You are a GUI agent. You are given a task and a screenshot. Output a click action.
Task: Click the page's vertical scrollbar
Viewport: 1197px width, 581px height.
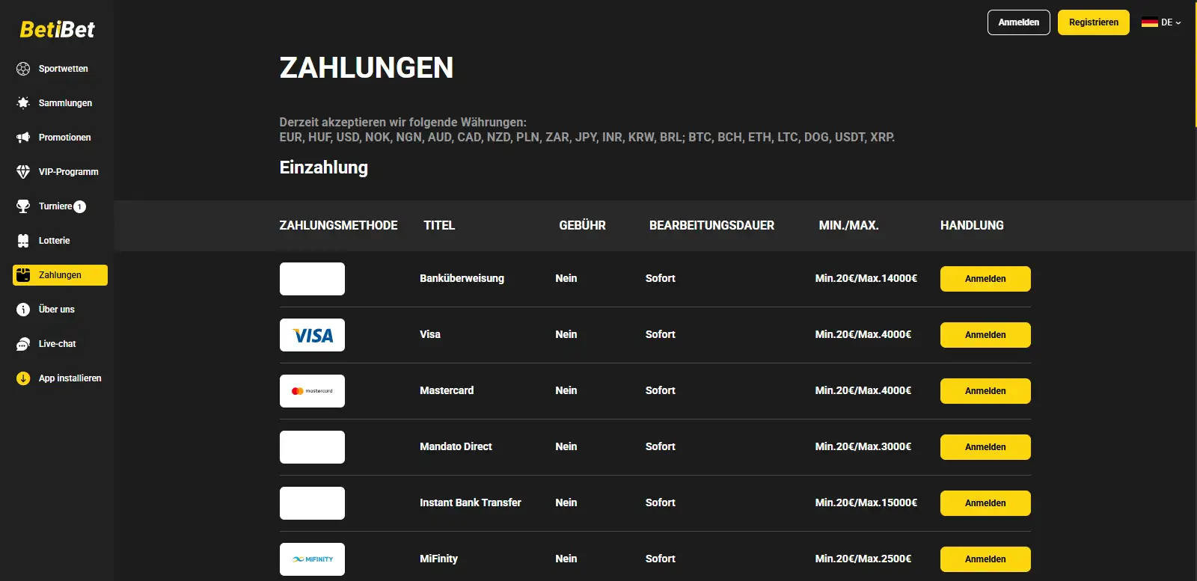[1194, 64]
